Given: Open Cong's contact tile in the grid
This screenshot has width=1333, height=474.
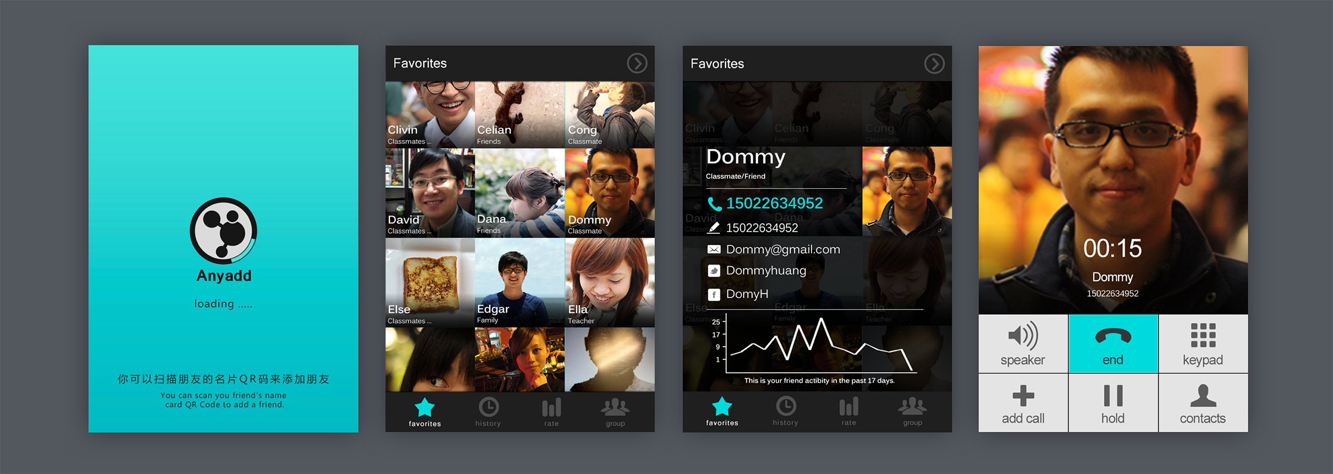Looking at the screenshot, I should click(610, 115).
